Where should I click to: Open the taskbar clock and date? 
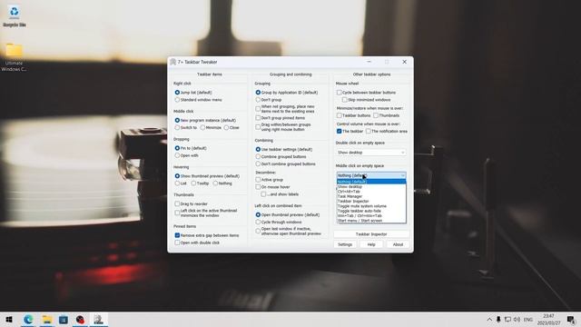(548, 319)
